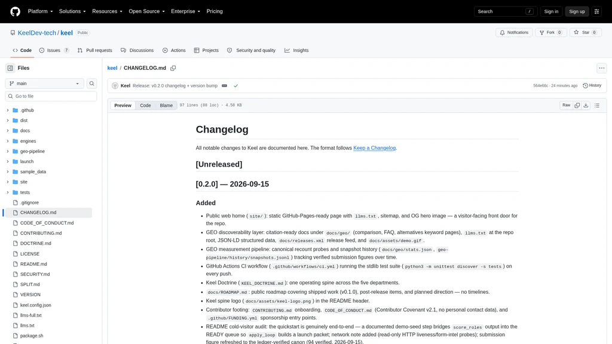Copy the CHANGELOG.md file path
Screen dimensions: 612x344
(173, 68)
